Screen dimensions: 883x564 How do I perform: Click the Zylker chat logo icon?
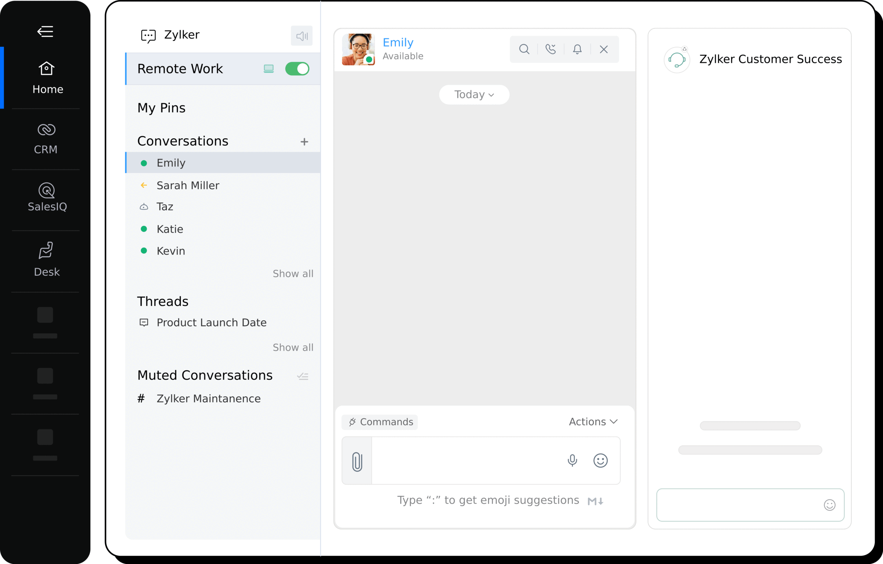(x=149, y=36)
